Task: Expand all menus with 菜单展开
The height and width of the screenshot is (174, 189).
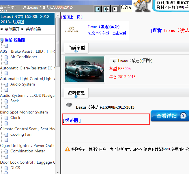Action: point(12,29)
